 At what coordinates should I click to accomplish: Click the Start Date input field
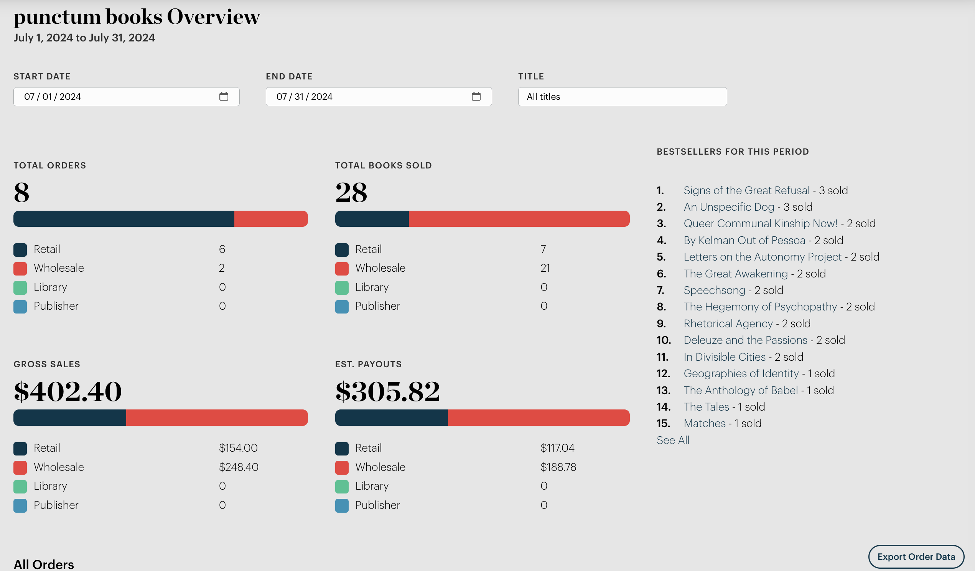pos(116,97)
